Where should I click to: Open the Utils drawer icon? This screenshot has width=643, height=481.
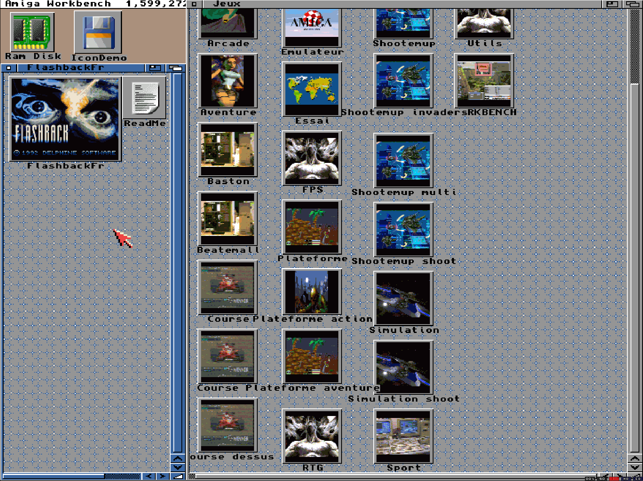(484, 23)
